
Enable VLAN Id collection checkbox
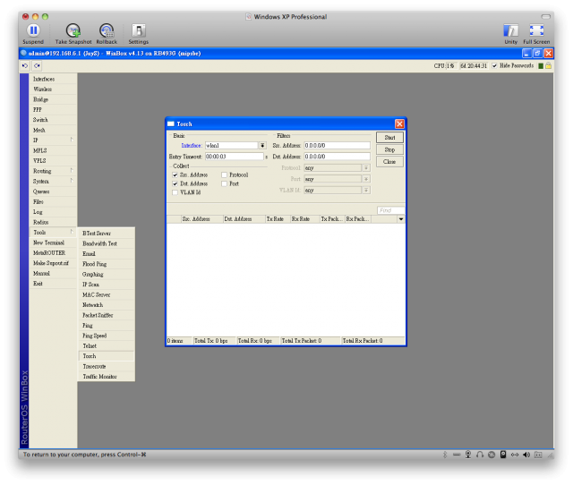(x=175, y=192)
